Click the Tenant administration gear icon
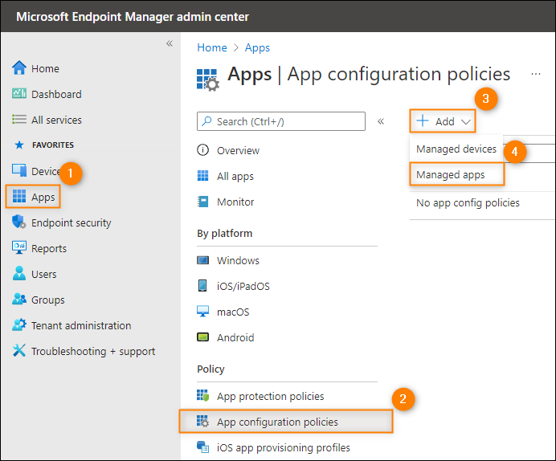Image resolution: width=556 pixels, height=461 pixels. pos(19,324)
